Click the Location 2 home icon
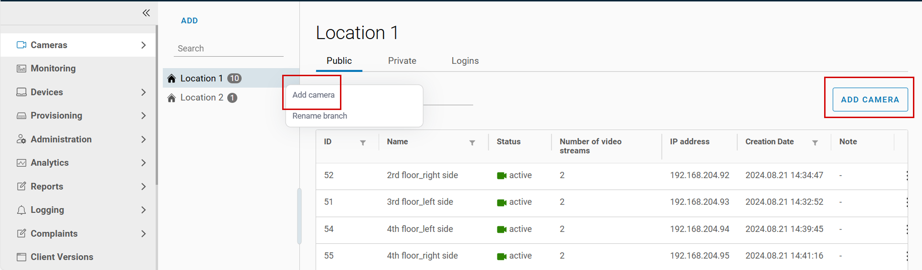This screenshot has width=922, height=270. coord(171,98)
